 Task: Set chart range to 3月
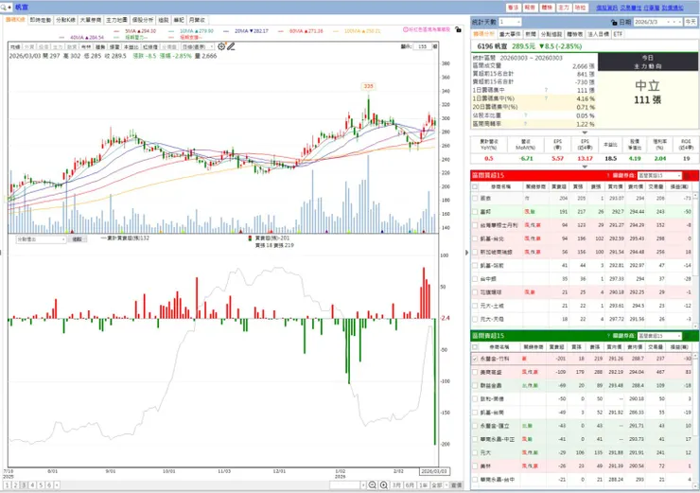(396, 485)
